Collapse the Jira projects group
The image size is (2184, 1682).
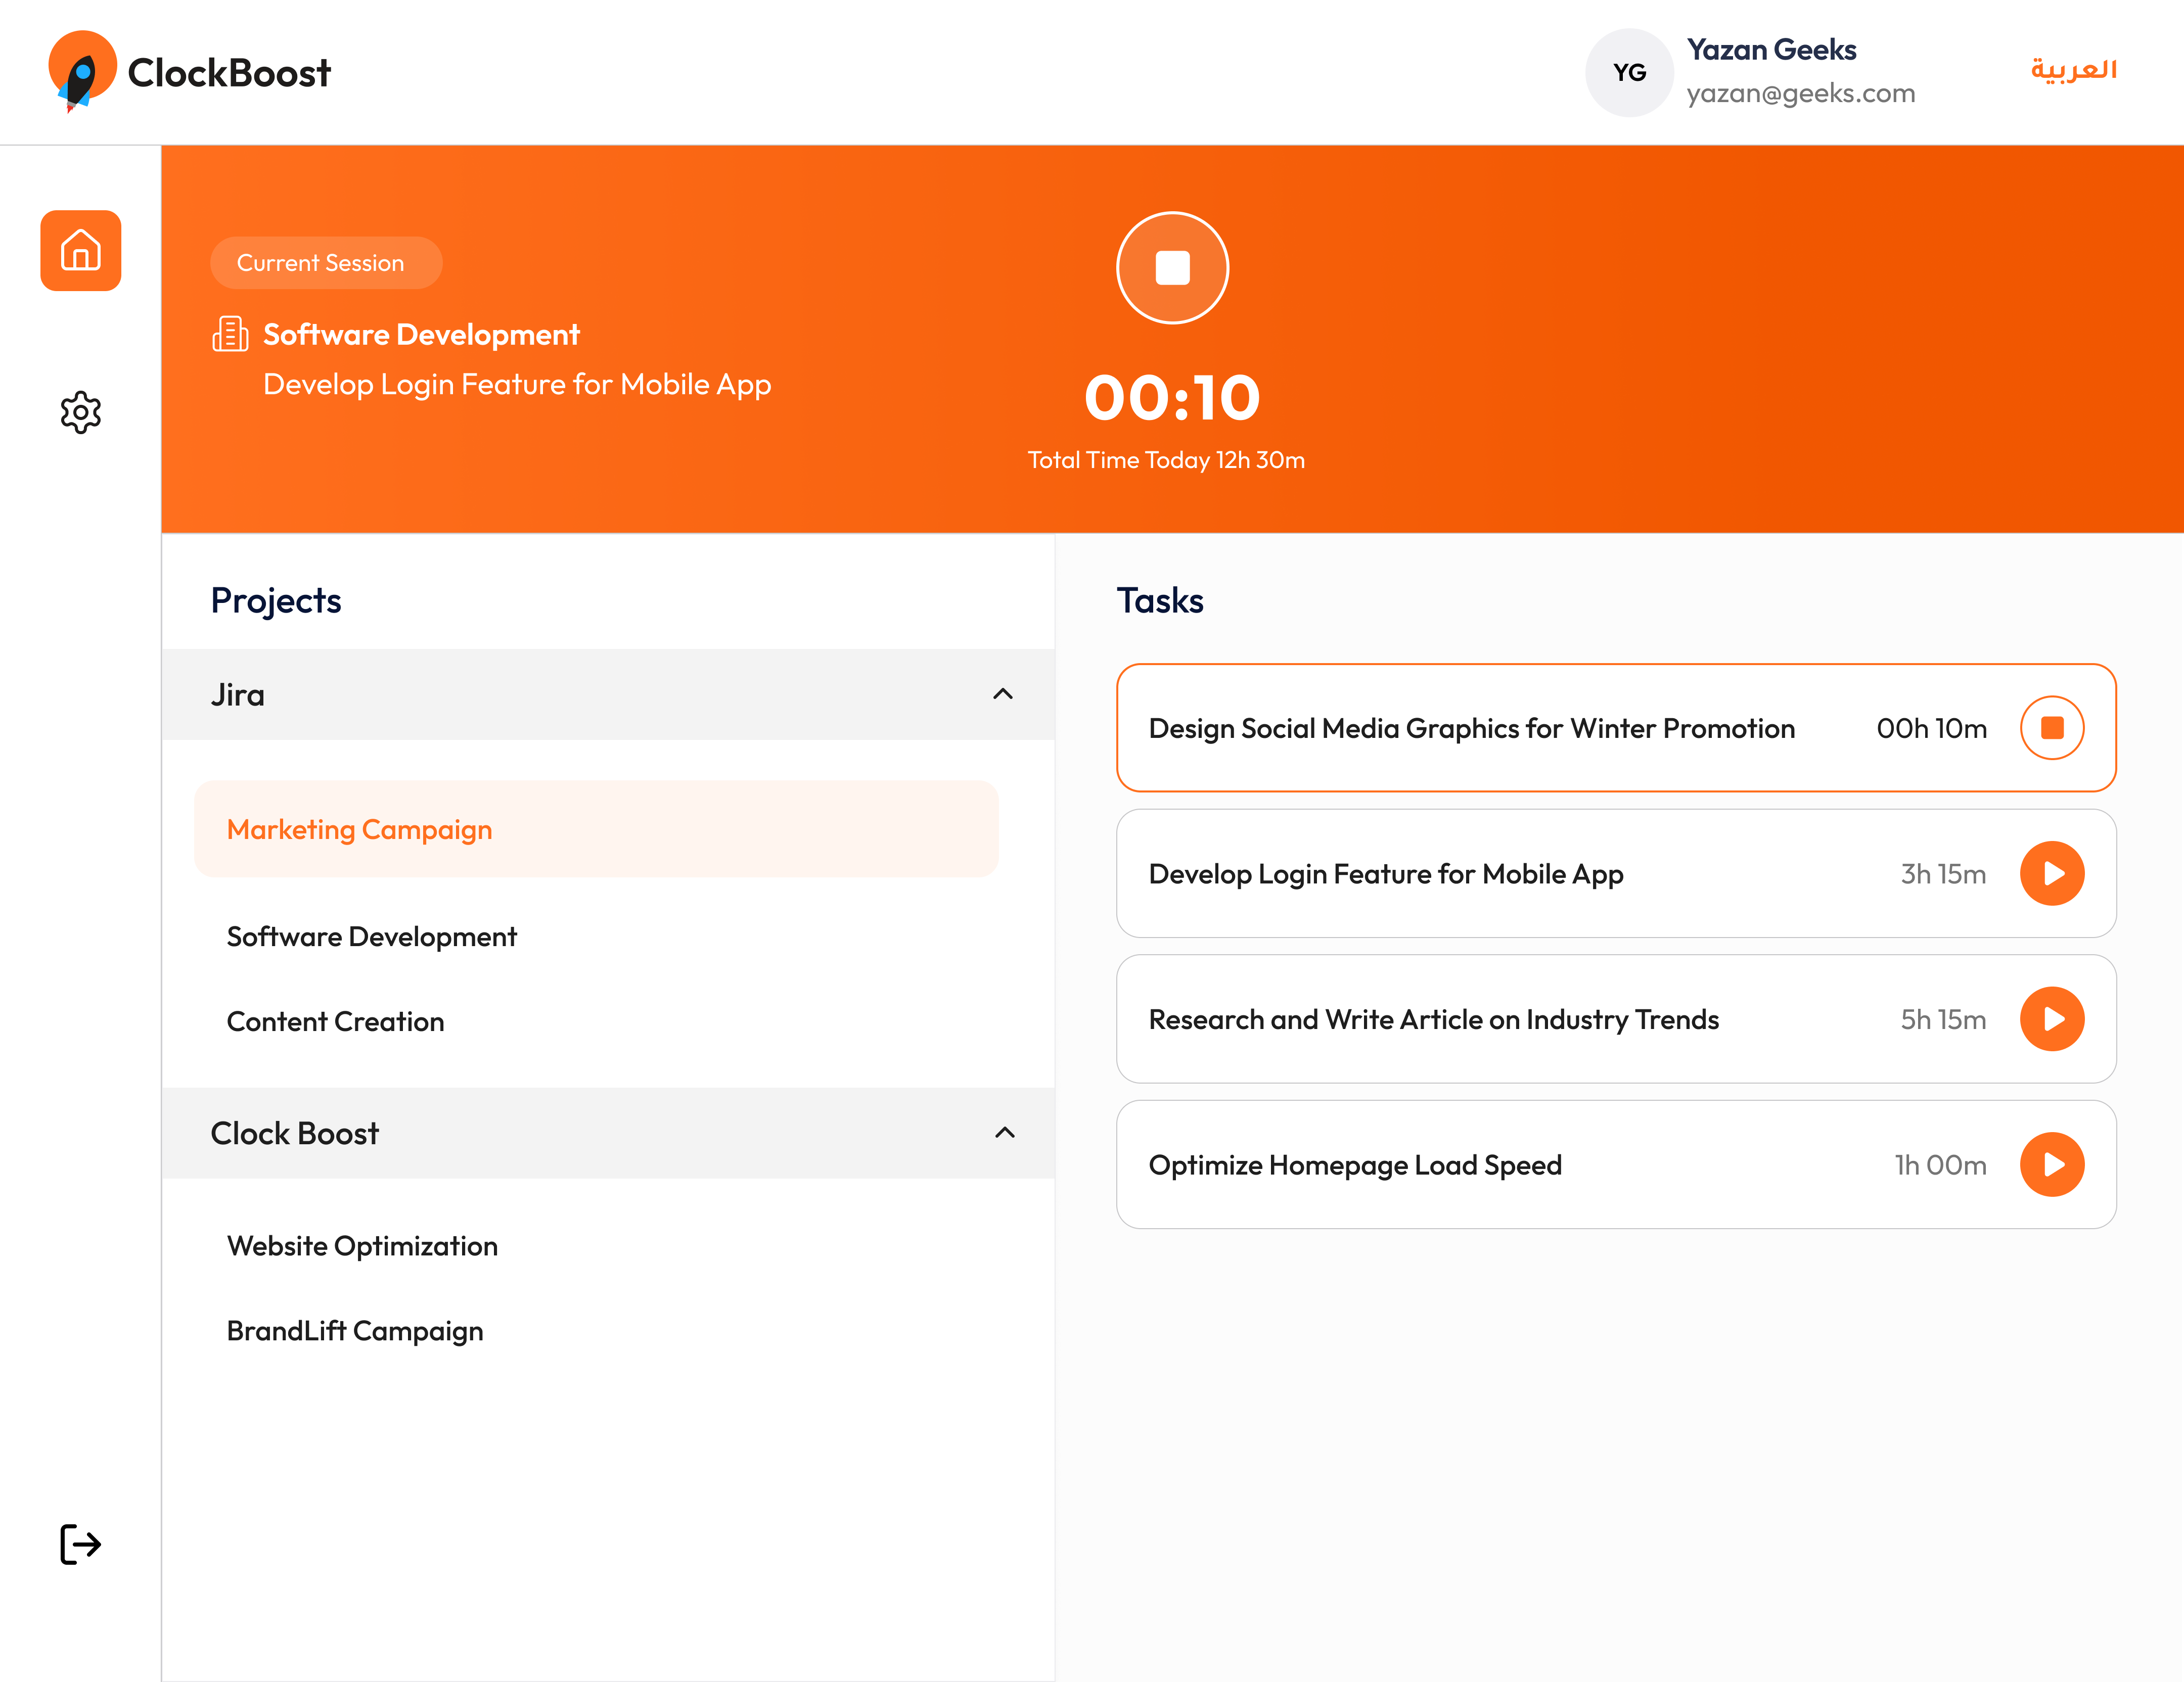[1003, 694]
